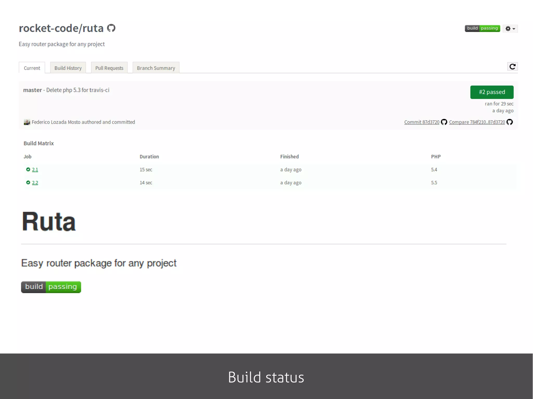
Task: Open the Branch Summary tab
Action: click(156, 68)
